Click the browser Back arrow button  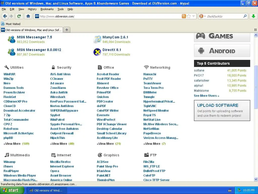coord(5,16)
